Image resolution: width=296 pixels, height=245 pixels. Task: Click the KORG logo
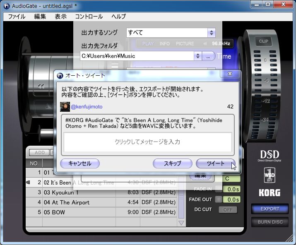tap(270, 193)
